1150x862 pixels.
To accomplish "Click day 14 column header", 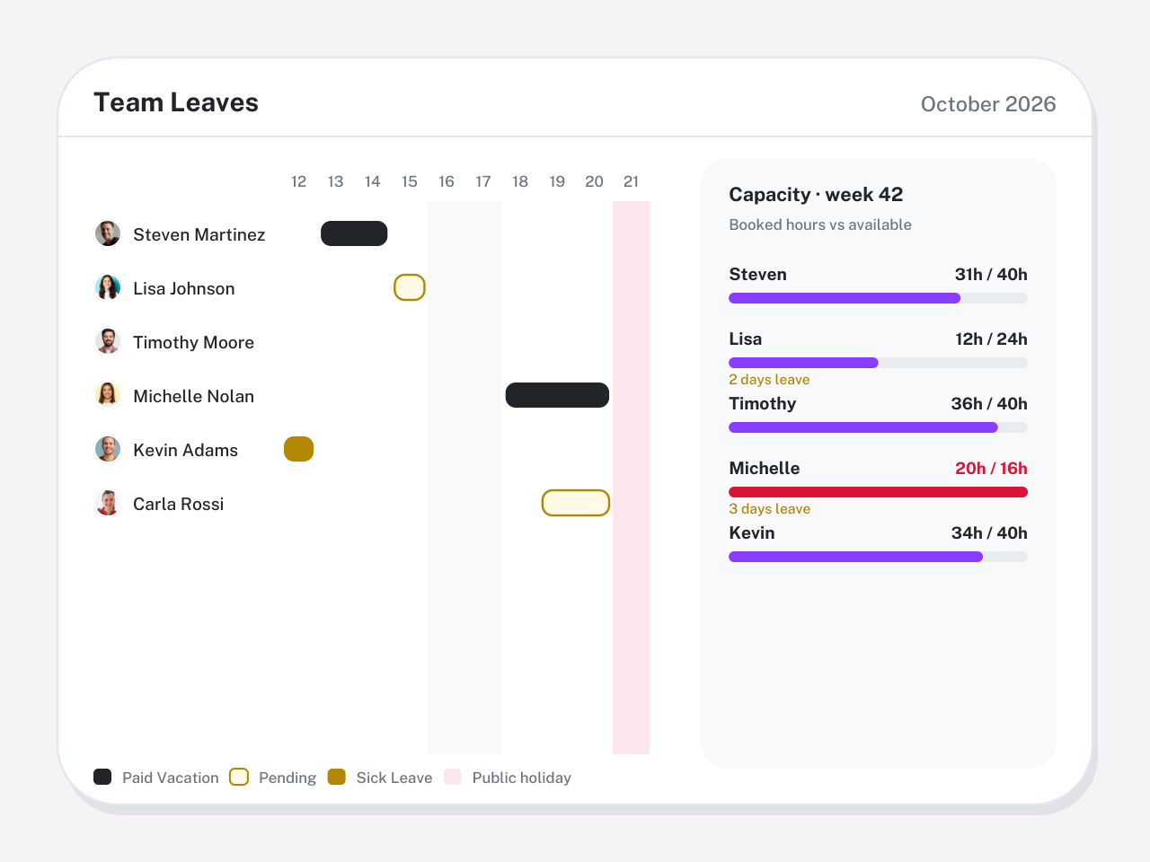I will 373,181.
